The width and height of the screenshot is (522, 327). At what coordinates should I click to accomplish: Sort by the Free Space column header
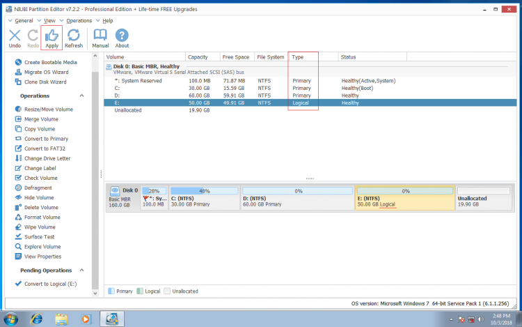pos(237,57)
